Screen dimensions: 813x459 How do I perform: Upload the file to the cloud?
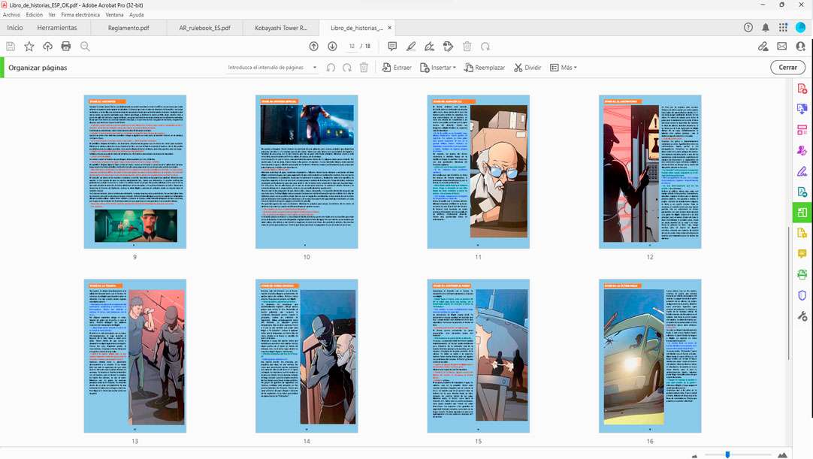tap(47, 47)
